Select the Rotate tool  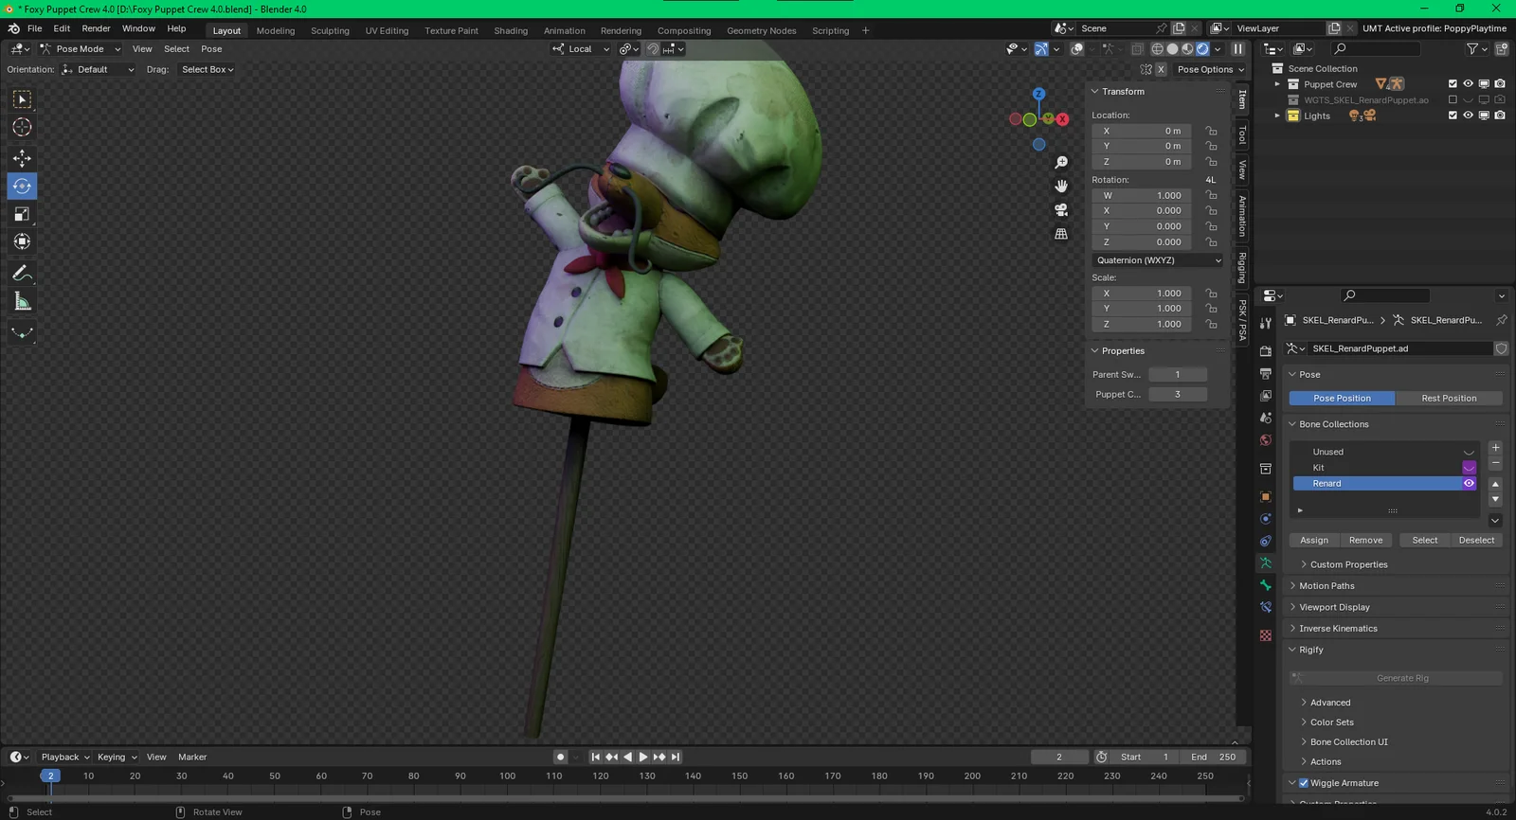tap(22, 187)
